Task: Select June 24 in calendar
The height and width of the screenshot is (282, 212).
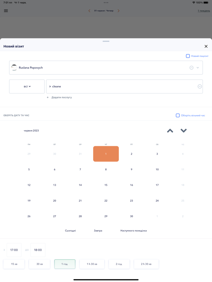Action: tap(157, 201)
